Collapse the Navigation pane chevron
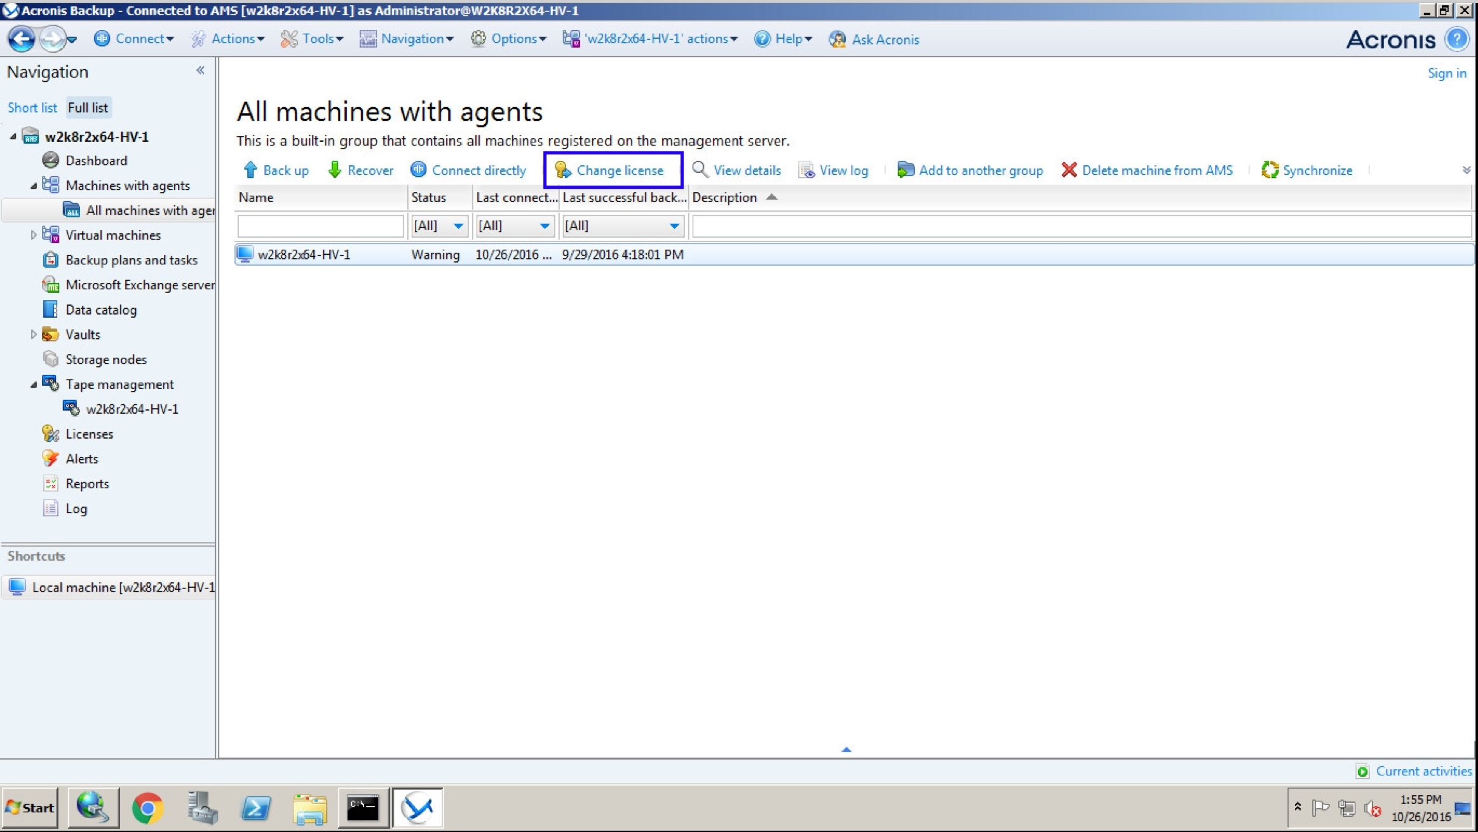The height and width of the screenshot is (832, 1478). click(x=200, y=71)
